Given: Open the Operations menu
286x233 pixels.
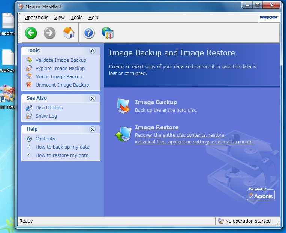Looking at the screenshot, I should click(x=36, y=18).
